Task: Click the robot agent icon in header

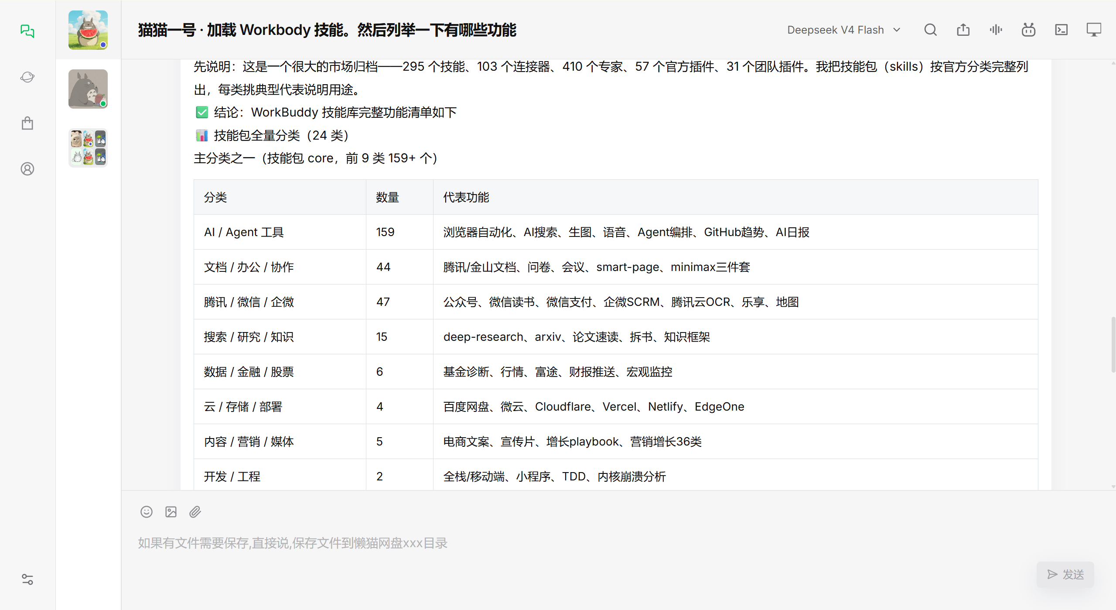Action: pyautogui.click(x=1028, y=30)
